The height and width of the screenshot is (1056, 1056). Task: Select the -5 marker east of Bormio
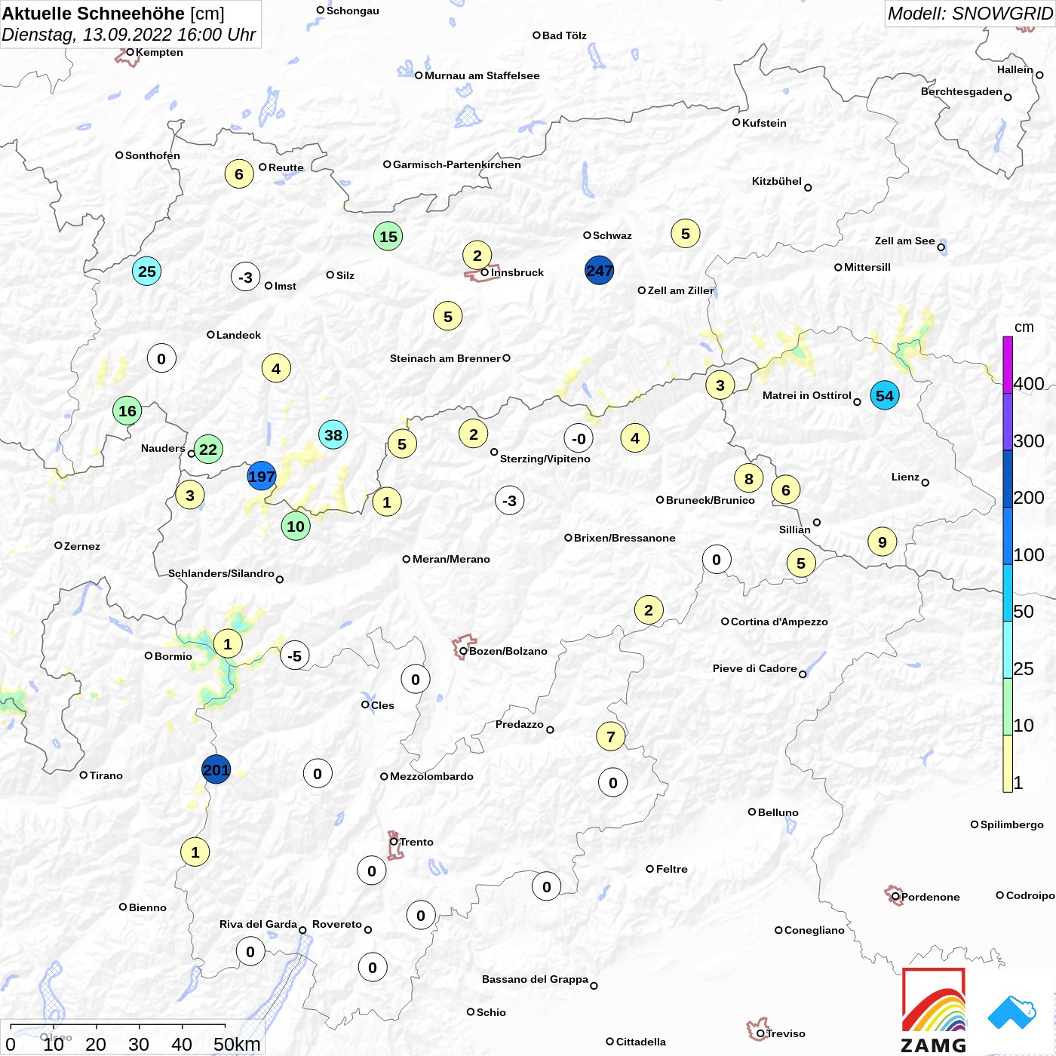click(x=295, y=656)
